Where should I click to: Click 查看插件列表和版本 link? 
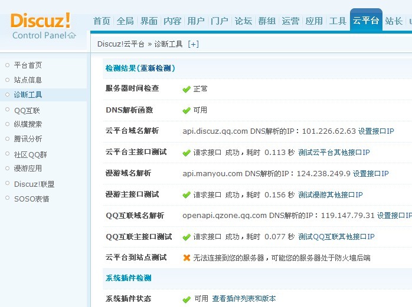tap(244, 299)
